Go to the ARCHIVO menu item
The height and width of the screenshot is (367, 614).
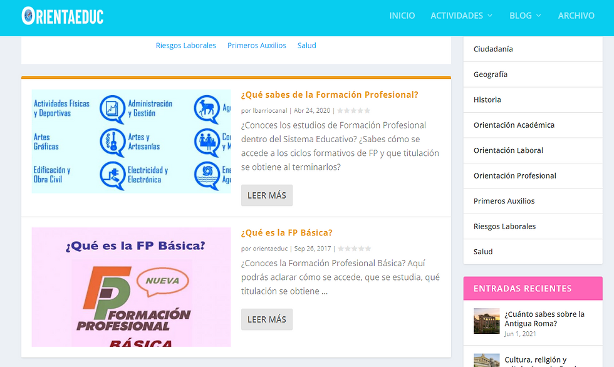tap(576, 16)
